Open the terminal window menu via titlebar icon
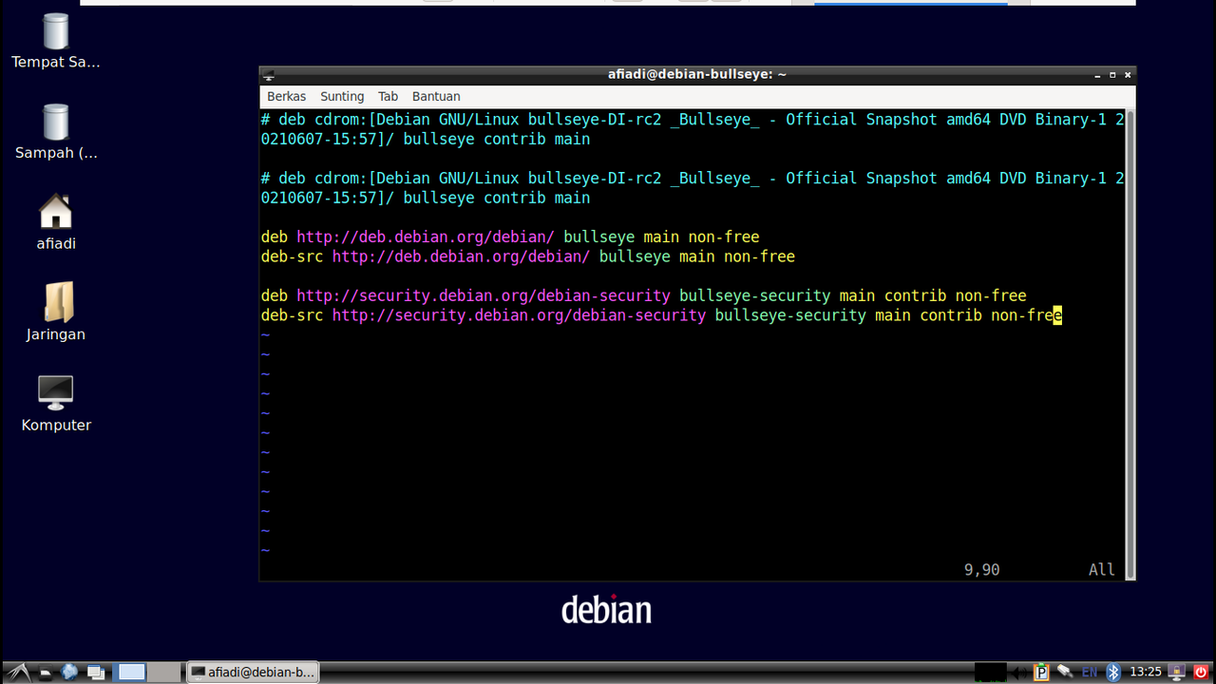This screenshot has width=1216, height=684. click(268, 74)
